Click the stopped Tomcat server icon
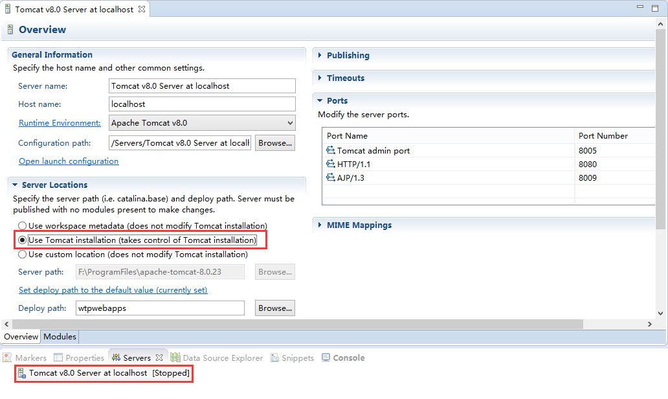Screen dimensions: 668x399 click(22, 373)
